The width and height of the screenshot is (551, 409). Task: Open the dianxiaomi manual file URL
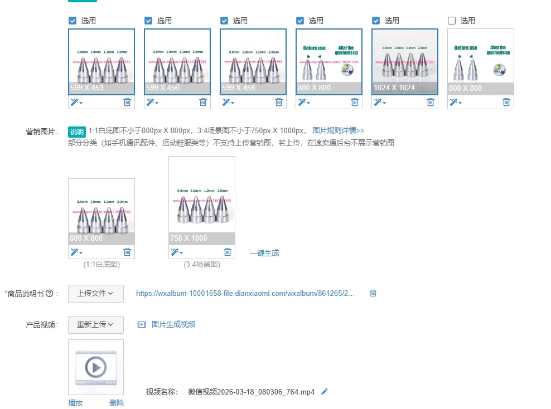245,293
